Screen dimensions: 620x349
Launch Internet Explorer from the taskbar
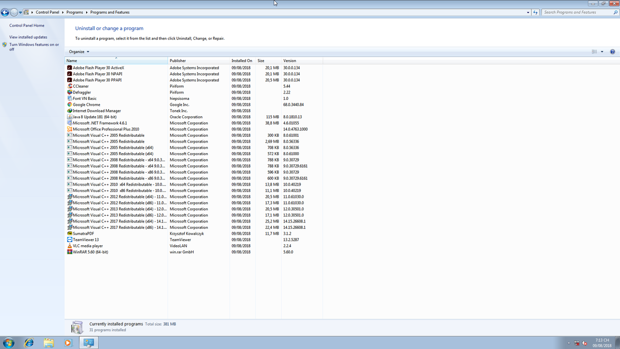(x=29, y=343)
